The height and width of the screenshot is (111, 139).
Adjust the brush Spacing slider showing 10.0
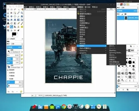coord(127,86)
